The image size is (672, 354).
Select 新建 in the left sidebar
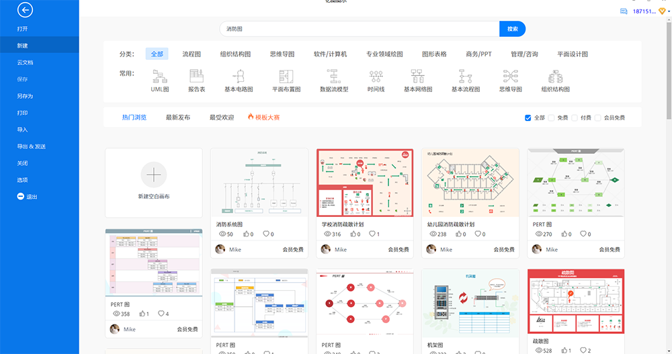[40, 46]
